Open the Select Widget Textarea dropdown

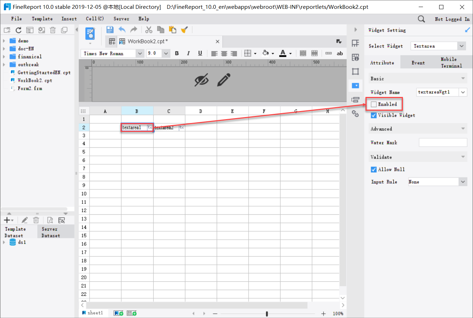click(462, 46)
